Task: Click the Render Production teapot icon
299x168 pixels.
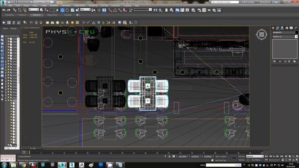Action: (209, 10)
